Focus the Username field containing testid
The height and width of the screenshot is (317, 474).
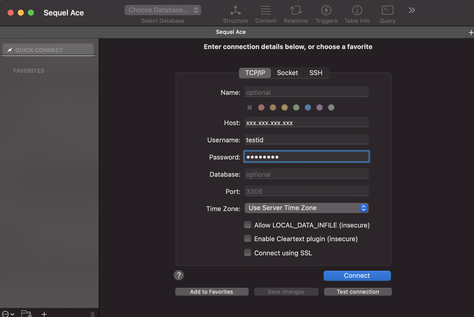pyautogui.click(x=306, y=140)
